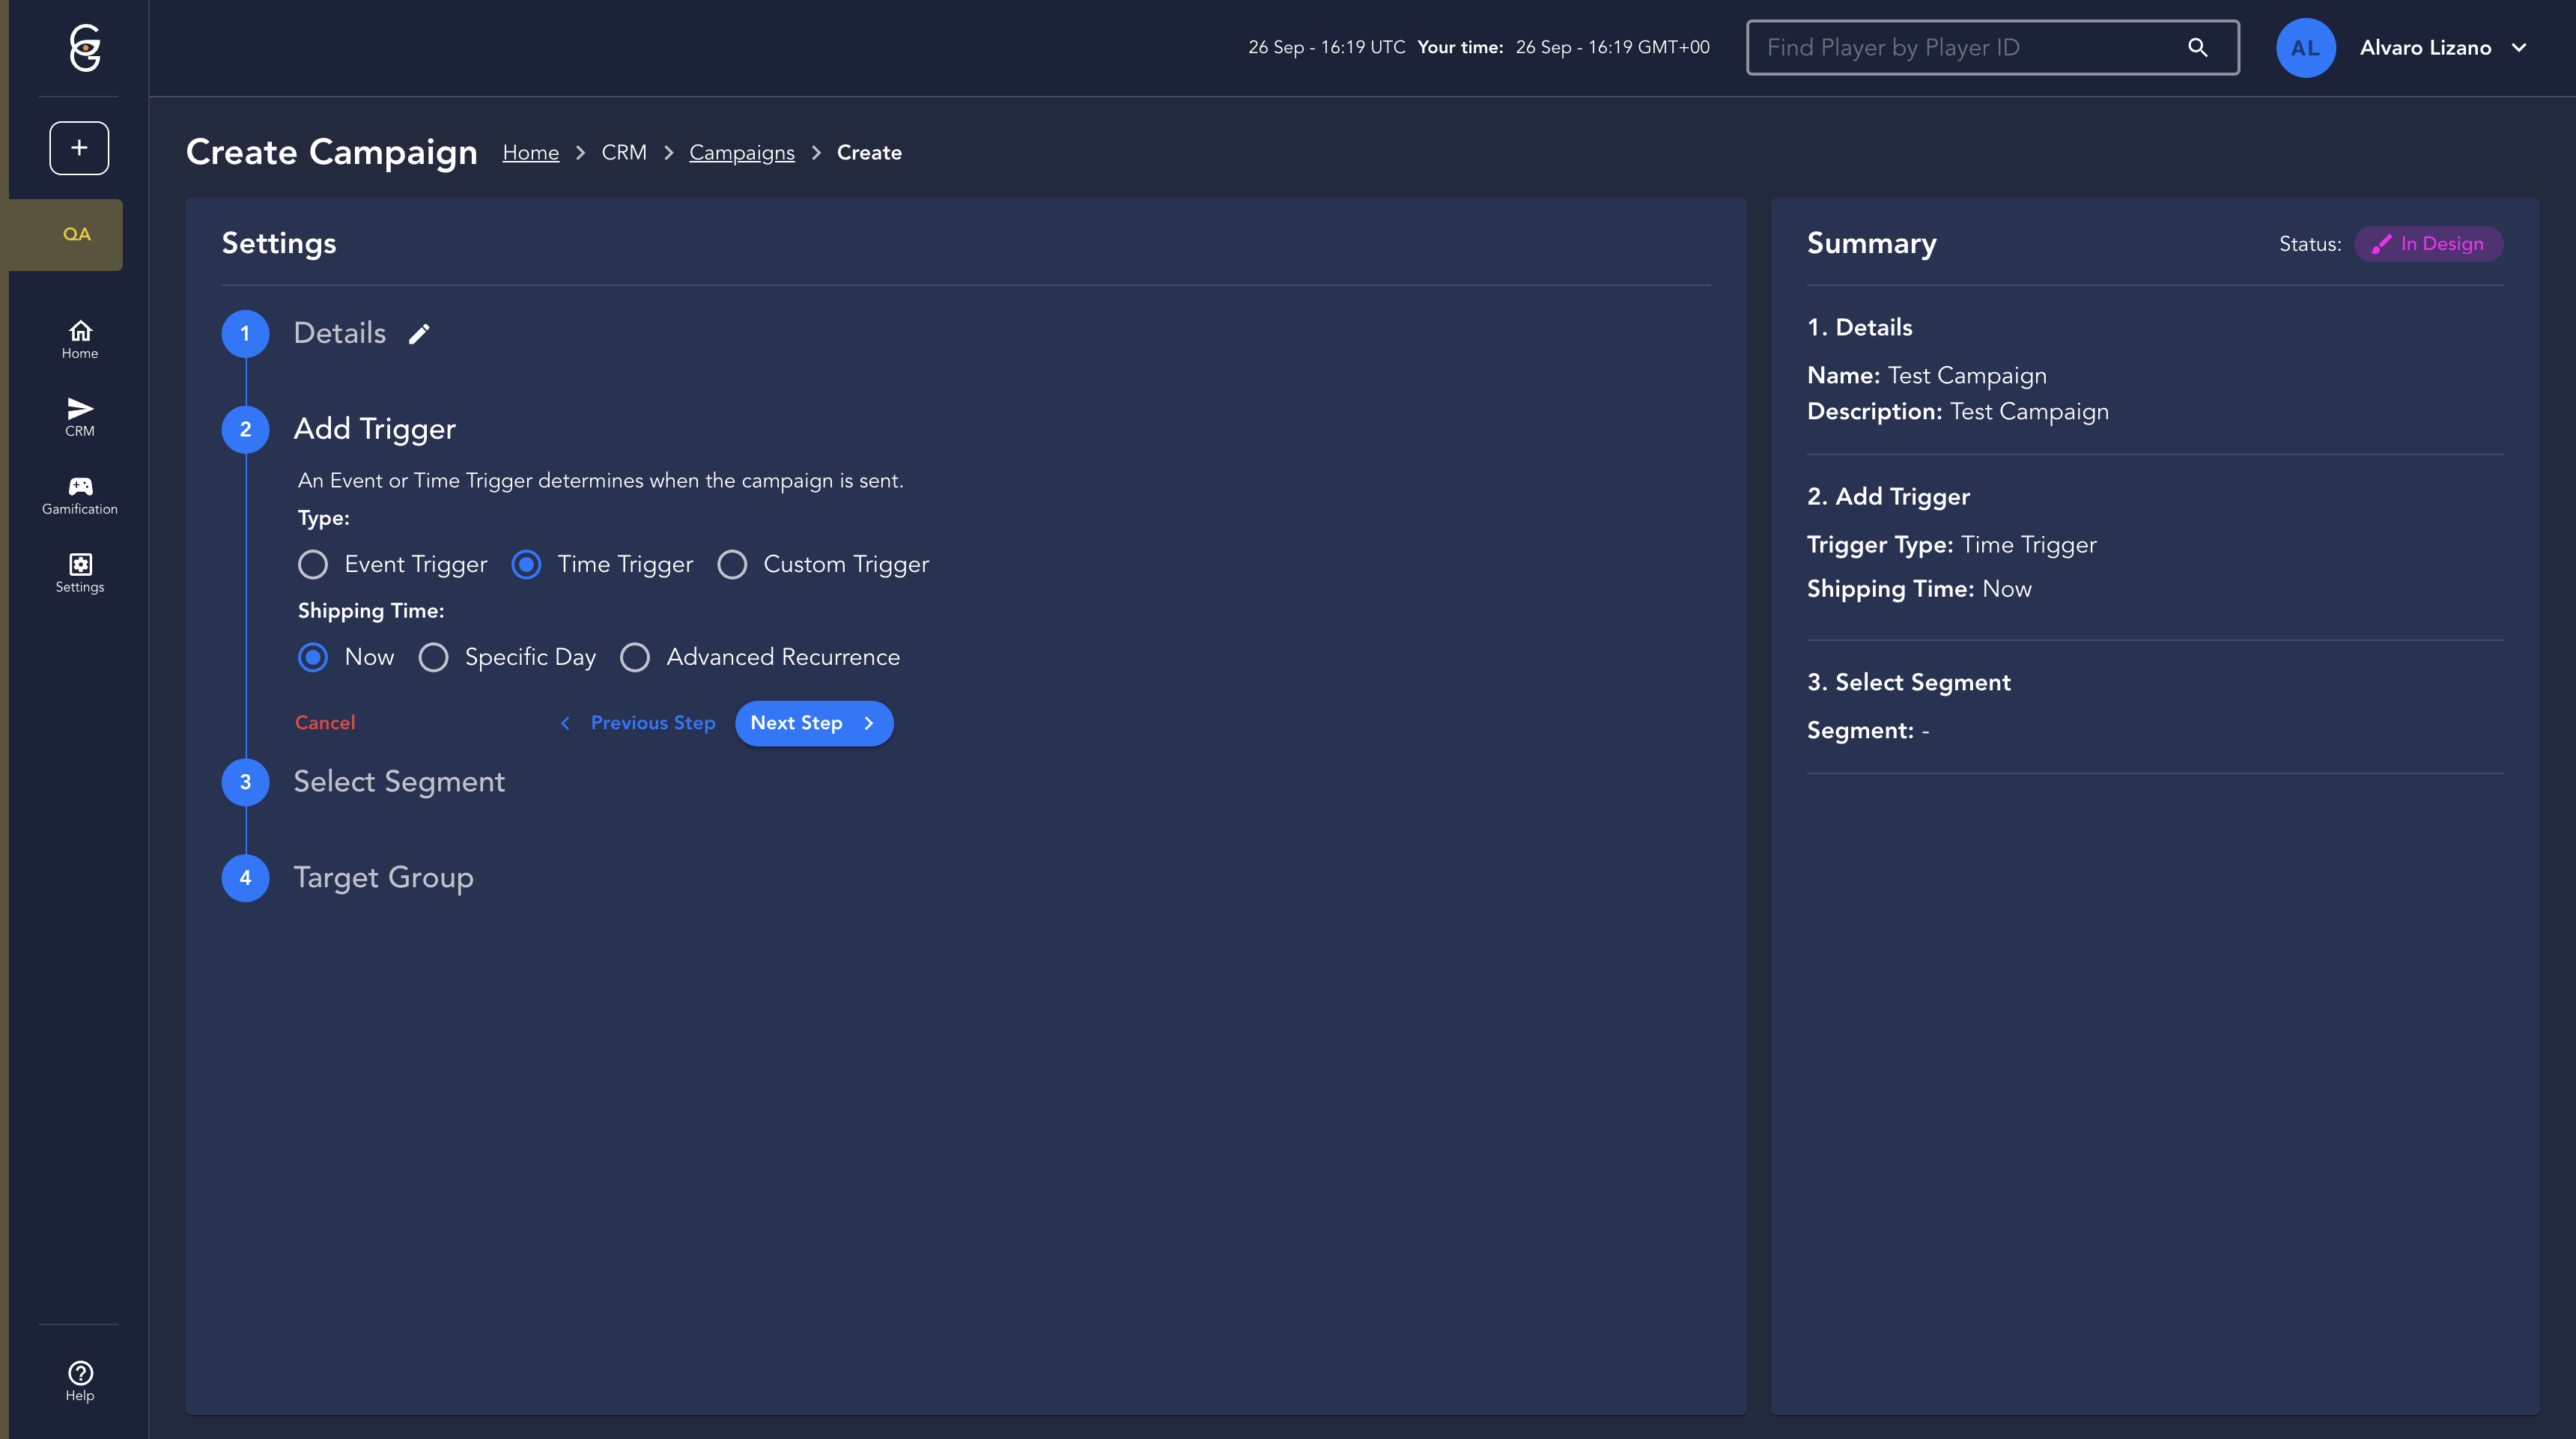Viewport: 2576px width, 1439px height.
Task: Expand step 4 Target Group
Action: click(x=383, y=878)
